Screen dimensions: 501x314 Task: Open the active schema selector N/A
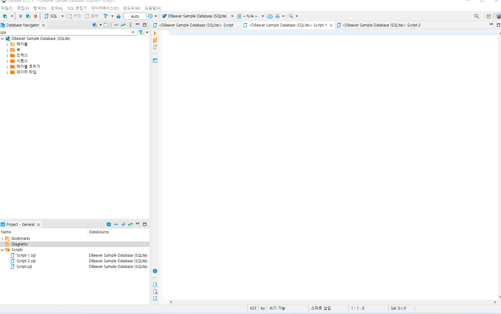[251, 16]
